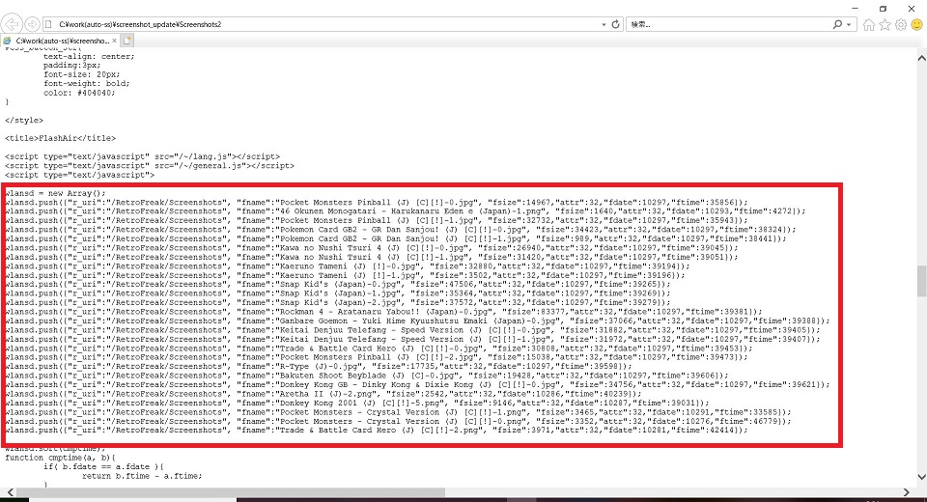Click the vertical scrollbar up arrow
This screenshot has height=502, width=927.
pos(920,55)
